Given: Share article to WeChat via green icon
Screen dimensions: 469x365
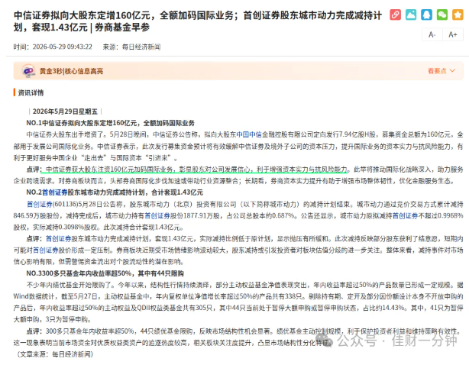Looking at the screenshot, I should click(442, 15).
